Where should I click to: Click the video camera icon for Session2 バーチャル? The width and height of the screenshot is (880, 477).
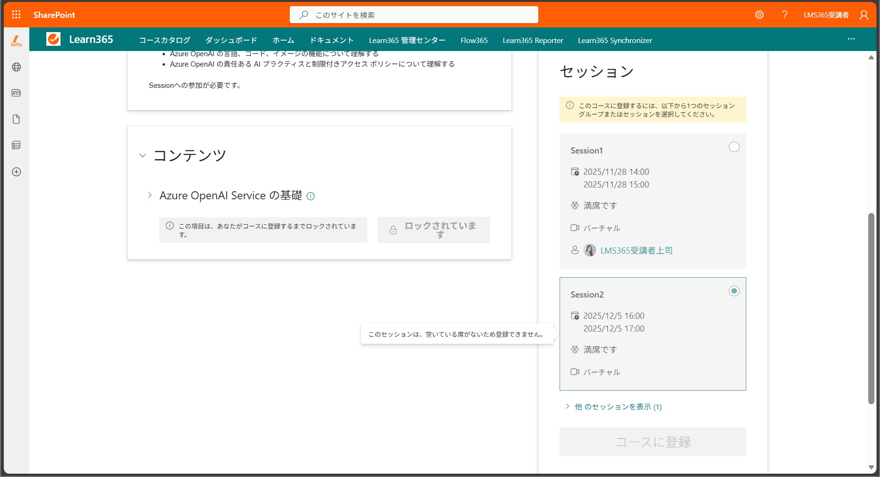pos(575,372)
